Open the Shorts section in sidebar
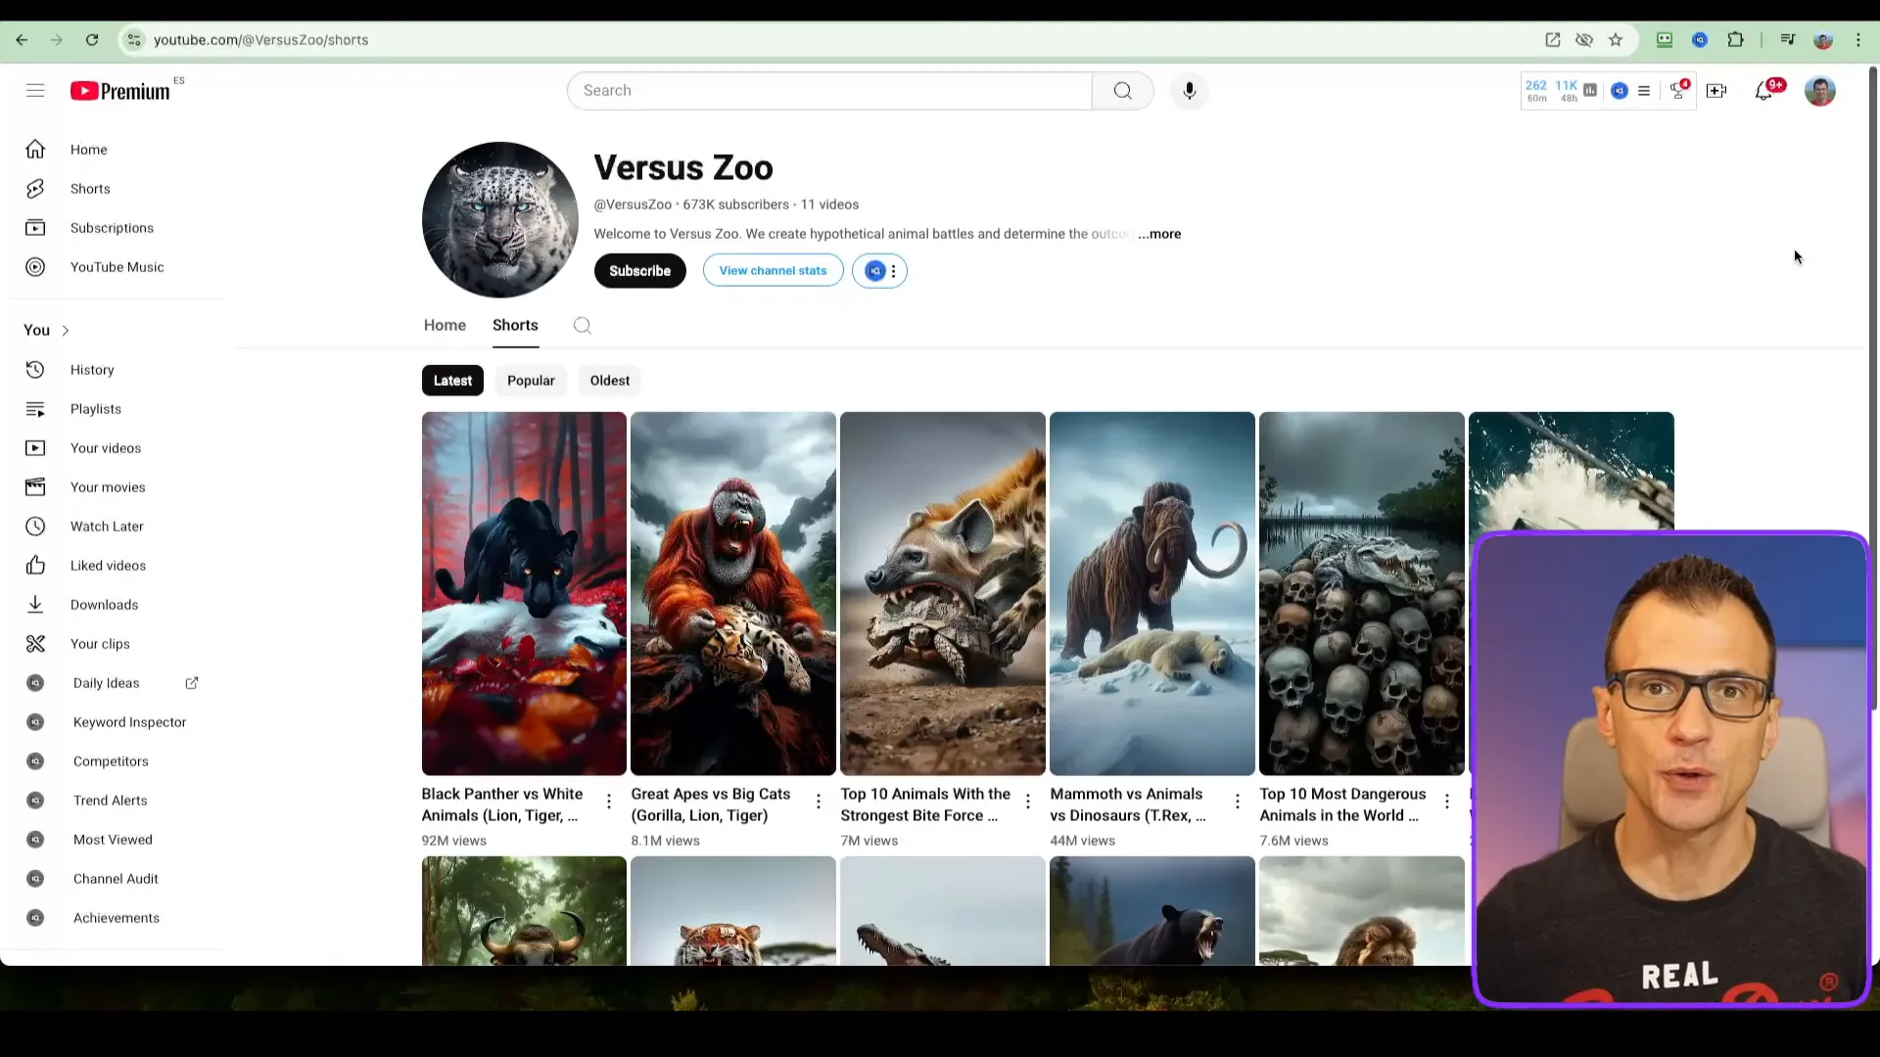The width and height of the screenshot is (1880, 1057). coord(90,189)
